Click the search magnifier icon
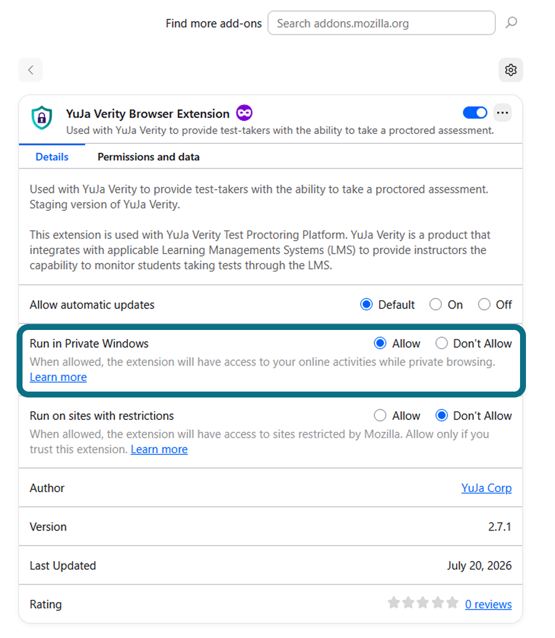 511,23
